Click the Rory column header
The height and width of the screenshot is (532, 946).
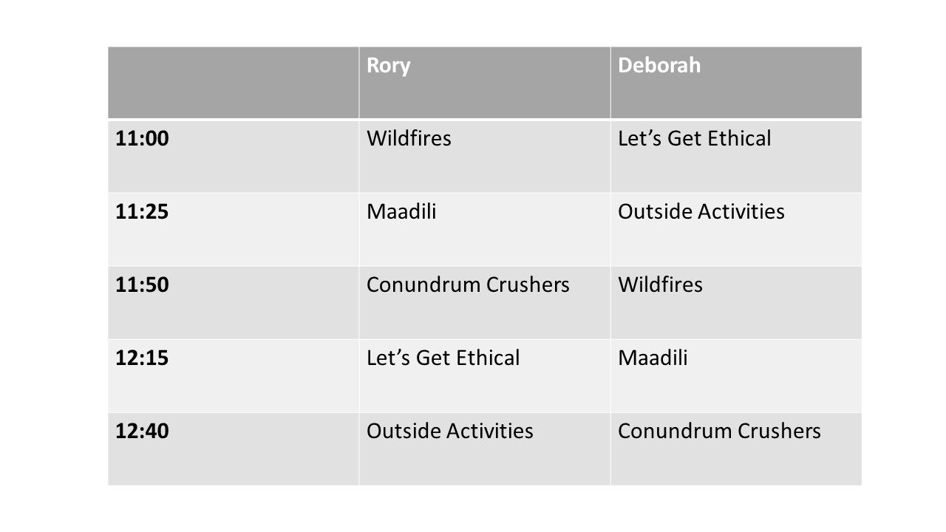485,83
